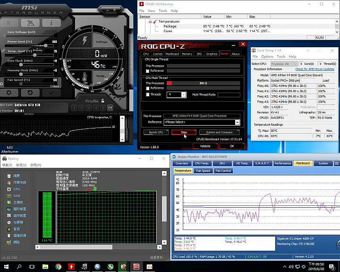Switch to CPU-Z Memory tab

pyautogui.click(x=187, y=54)
